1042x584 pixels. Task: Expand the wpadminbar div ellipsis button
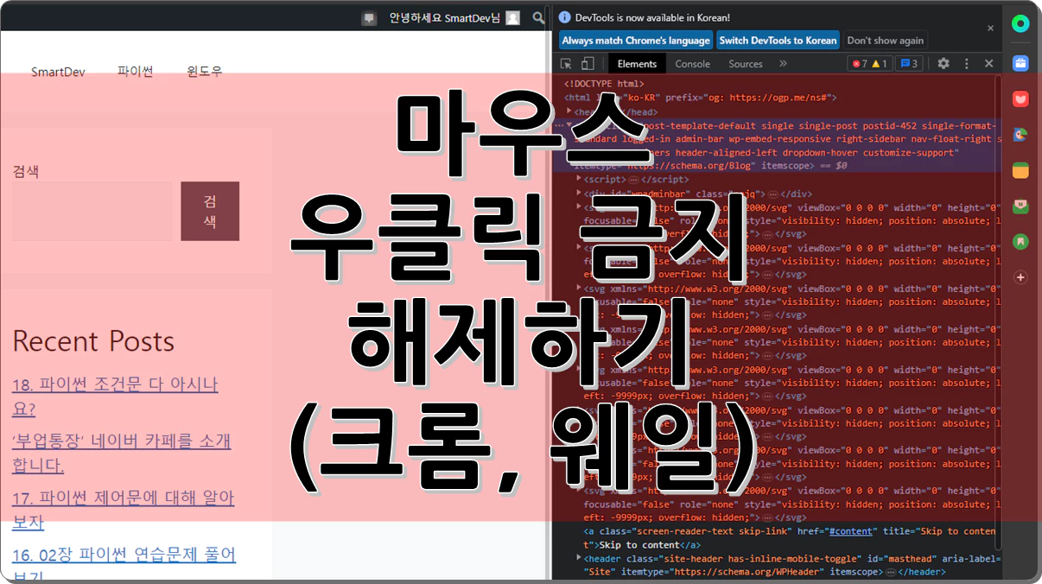pyautogui.click(x=773, y=194)
